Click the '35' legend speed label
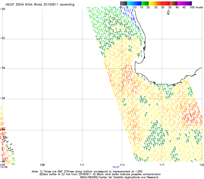 tap(170, 7)
